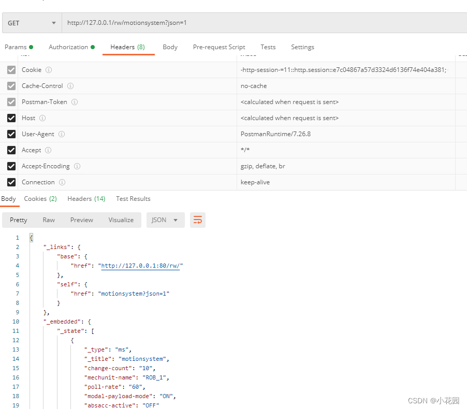Show info icon next to Cookie
Viewport: 467px width, 409px height.
click(x=49, y=70)
